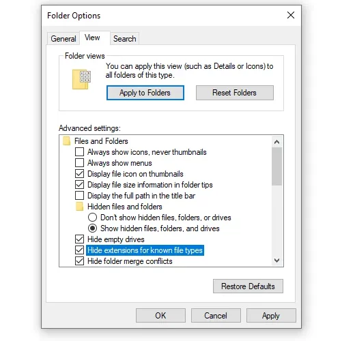Click the Hidden files and folders folder icon
355x341 pixels.
[x=79, y=207]
